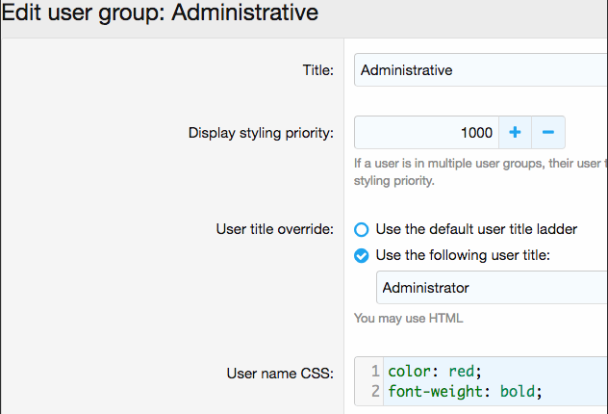Click the "color" property in CSS editor
The image size is (608, 414).
(x=408, y=371)
